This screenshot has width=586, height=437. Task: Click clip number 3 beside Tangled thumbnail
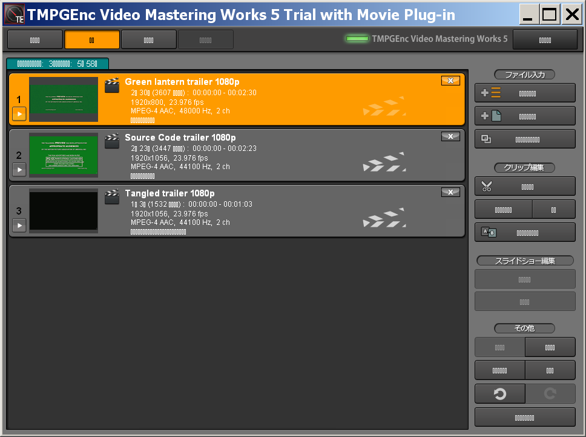pos(19,211)
